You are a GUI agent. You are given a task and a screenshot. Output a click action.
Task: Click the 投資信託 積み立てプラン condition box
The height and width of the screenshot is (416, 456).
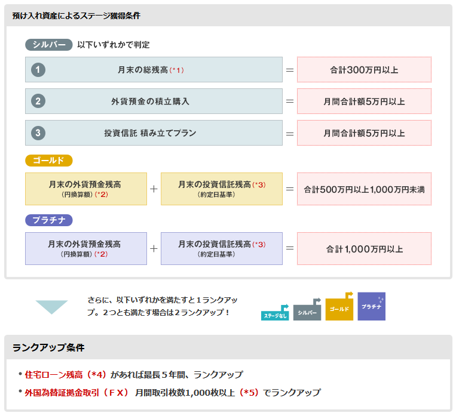coord(154,132)
